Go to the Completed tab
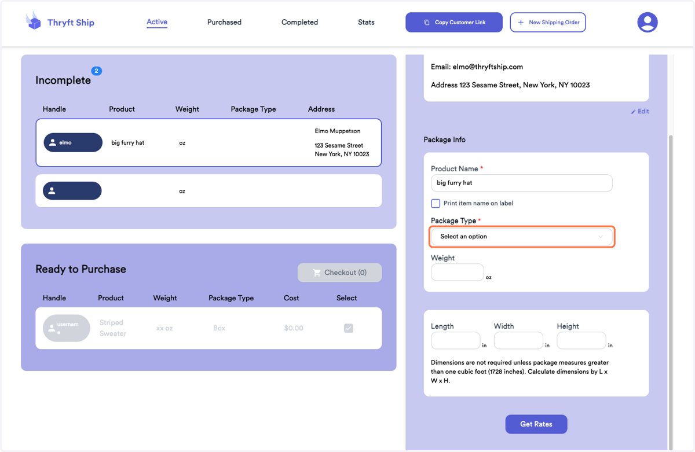Screen dimensions: 695x452 [299, 23]
